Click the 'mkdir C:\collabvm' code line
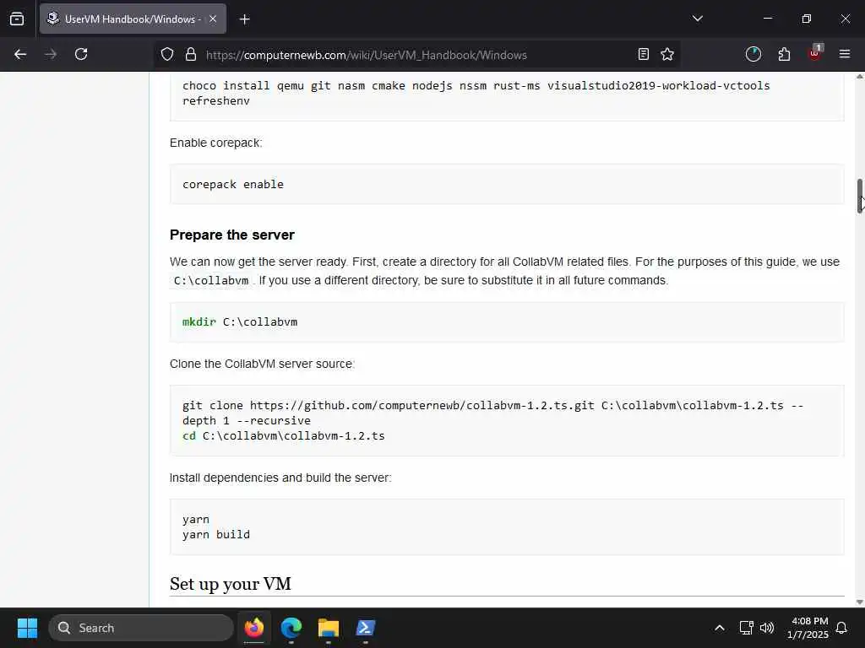 tap(240, 321)
